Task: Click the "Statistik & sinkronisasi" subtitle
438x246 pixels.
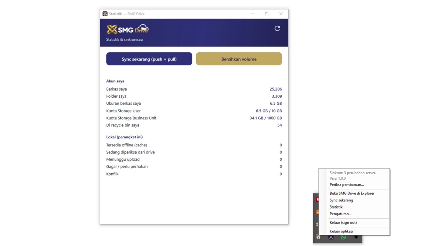Action: click(124, 39)
